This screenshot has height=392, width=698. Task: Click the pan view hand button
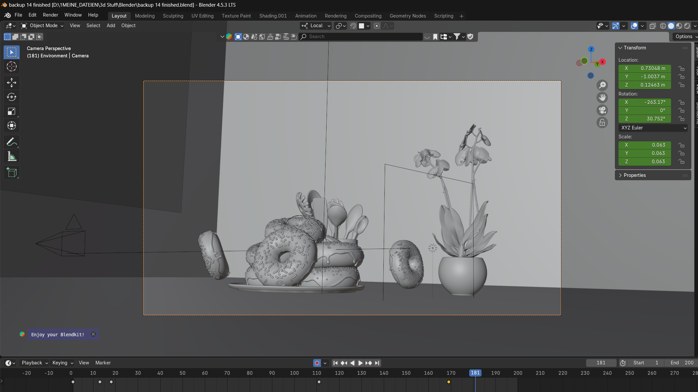602,98
